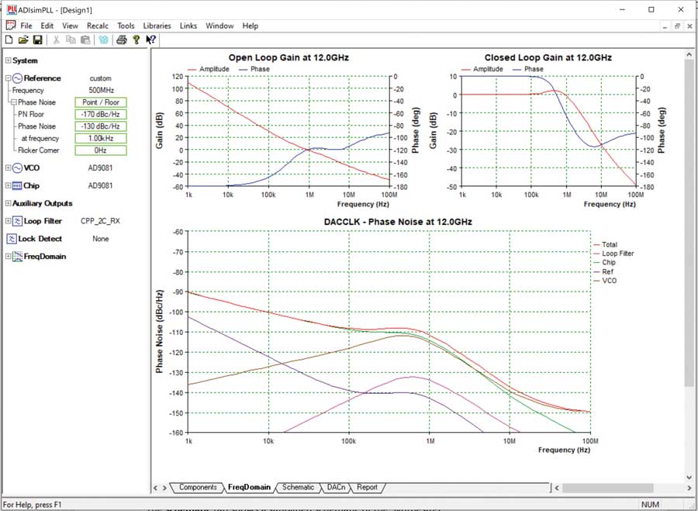Expand the System tree node
Viewport: 698px width, 511px height.
coord(8,60)
